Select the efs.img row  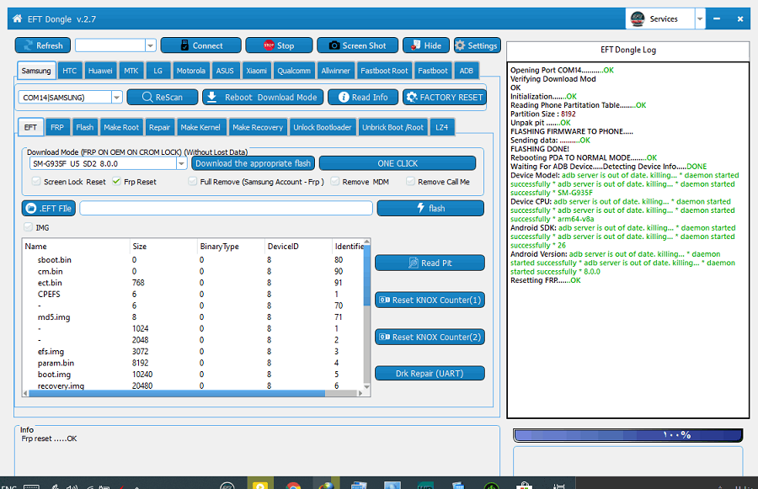193,352
